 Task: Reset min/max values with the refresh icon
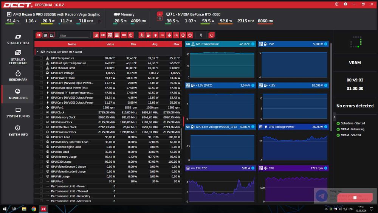pyautogui.click(x=211, y=35)
